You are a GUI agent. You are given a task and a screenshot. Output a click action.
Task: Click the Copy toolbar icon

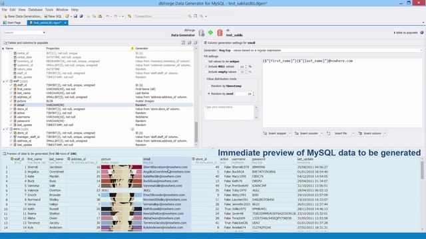[x=94, y=16]
